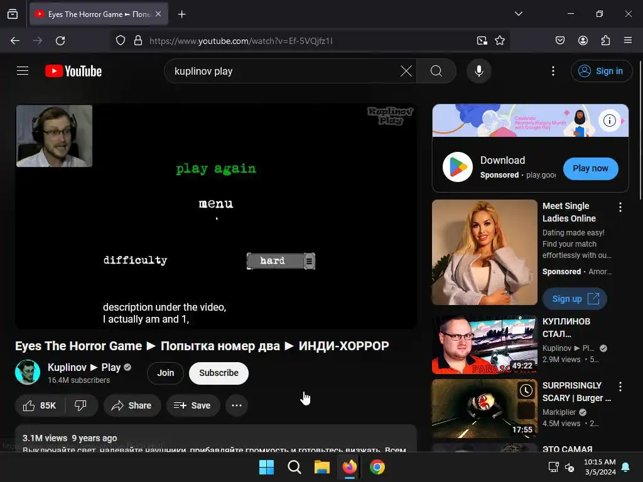This screenshot has width=643, height=482.
Task: Open more actions ellipsis under video
Action: pyautogui.click(x=237, y=405)
